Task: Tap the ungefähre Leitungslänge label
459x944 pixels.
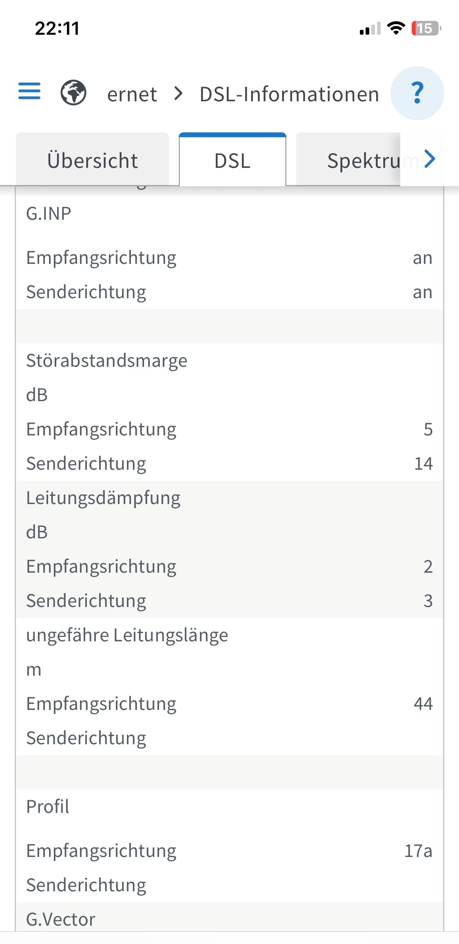Action: (127, 636)
